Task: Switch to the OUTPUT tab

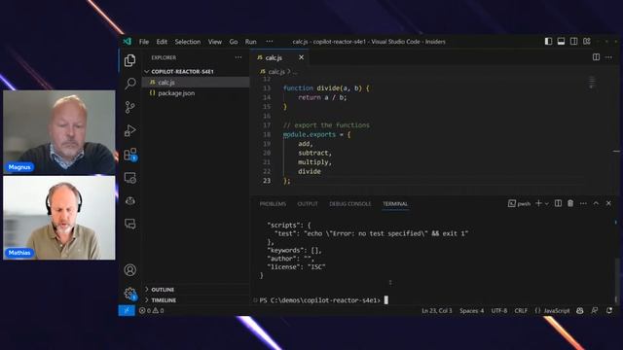Action: [308, 204]
